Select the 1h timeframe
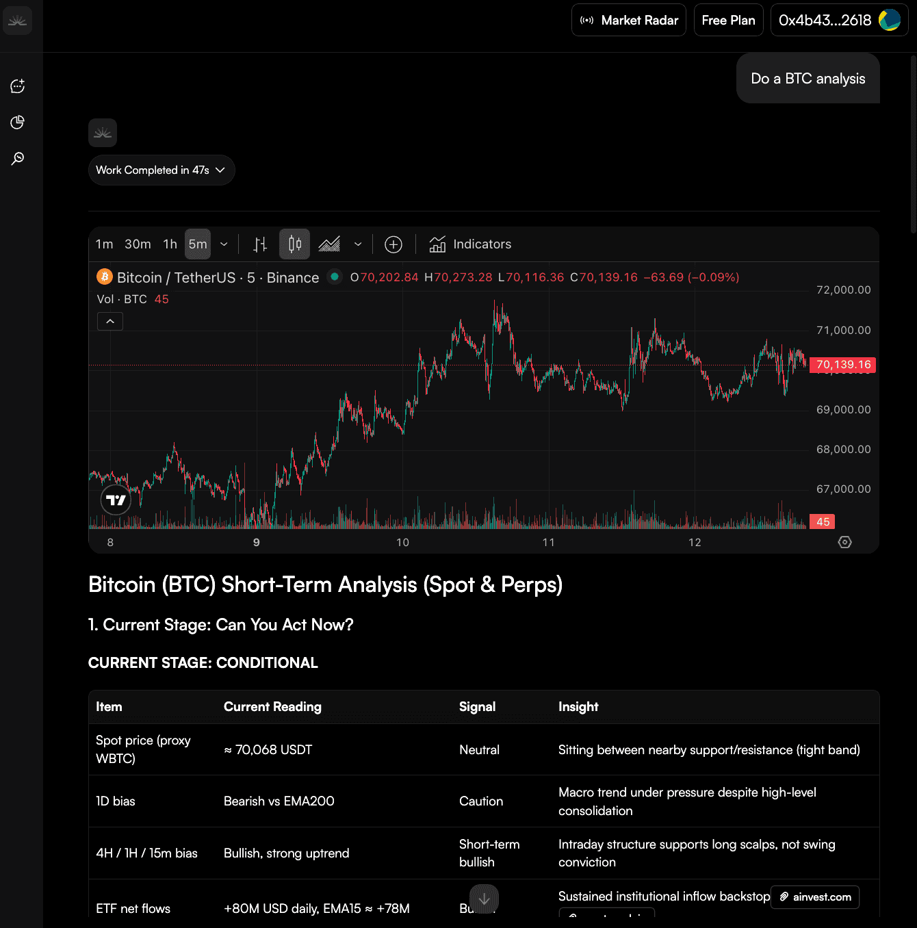917x928 pixels. 170,244
